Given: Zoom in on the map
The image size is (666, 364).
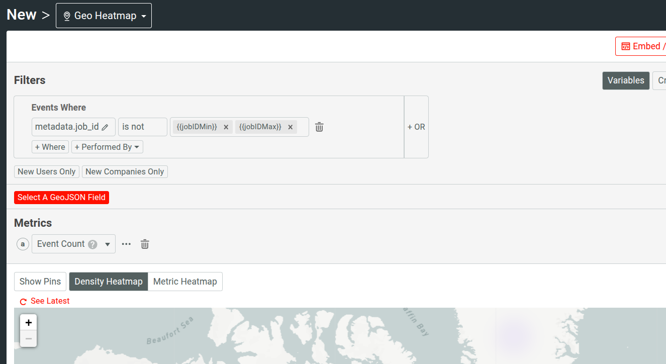Looking at the screenshot, I should click(28, 322).
